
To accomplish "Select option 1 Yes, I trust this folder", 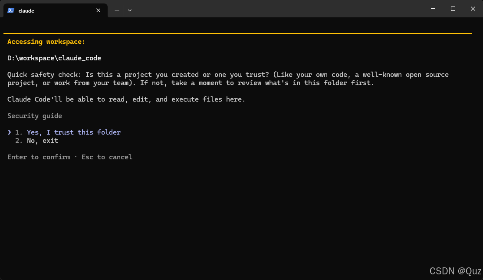I will click(x=68, y=132).
